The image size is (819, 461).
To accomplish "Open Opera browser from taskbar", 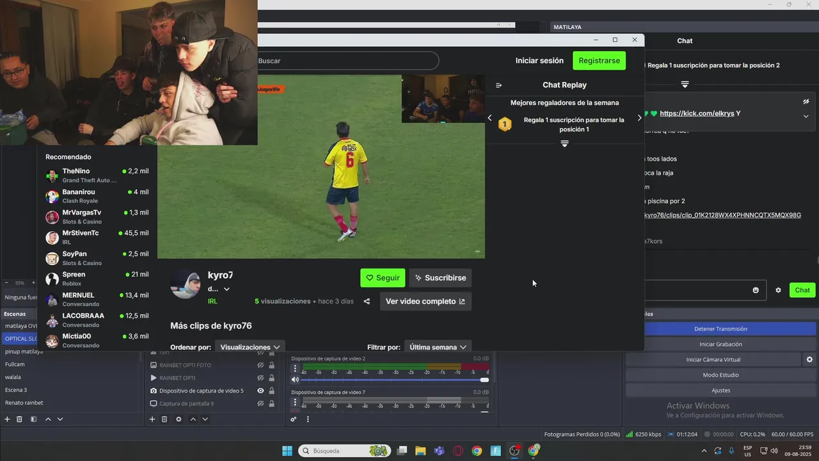I will tap(458, 451).
